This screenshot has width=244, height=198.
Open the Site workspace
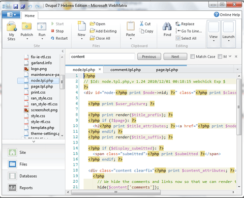(x=34, y=152)
